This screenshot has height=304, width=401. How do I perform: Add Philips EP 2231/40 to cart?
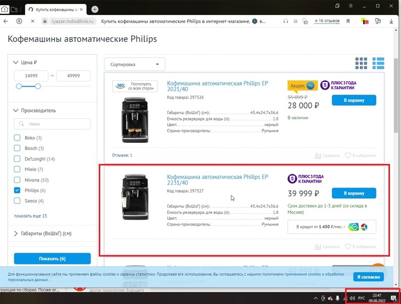pyautogui.click(x=353, y=193)
